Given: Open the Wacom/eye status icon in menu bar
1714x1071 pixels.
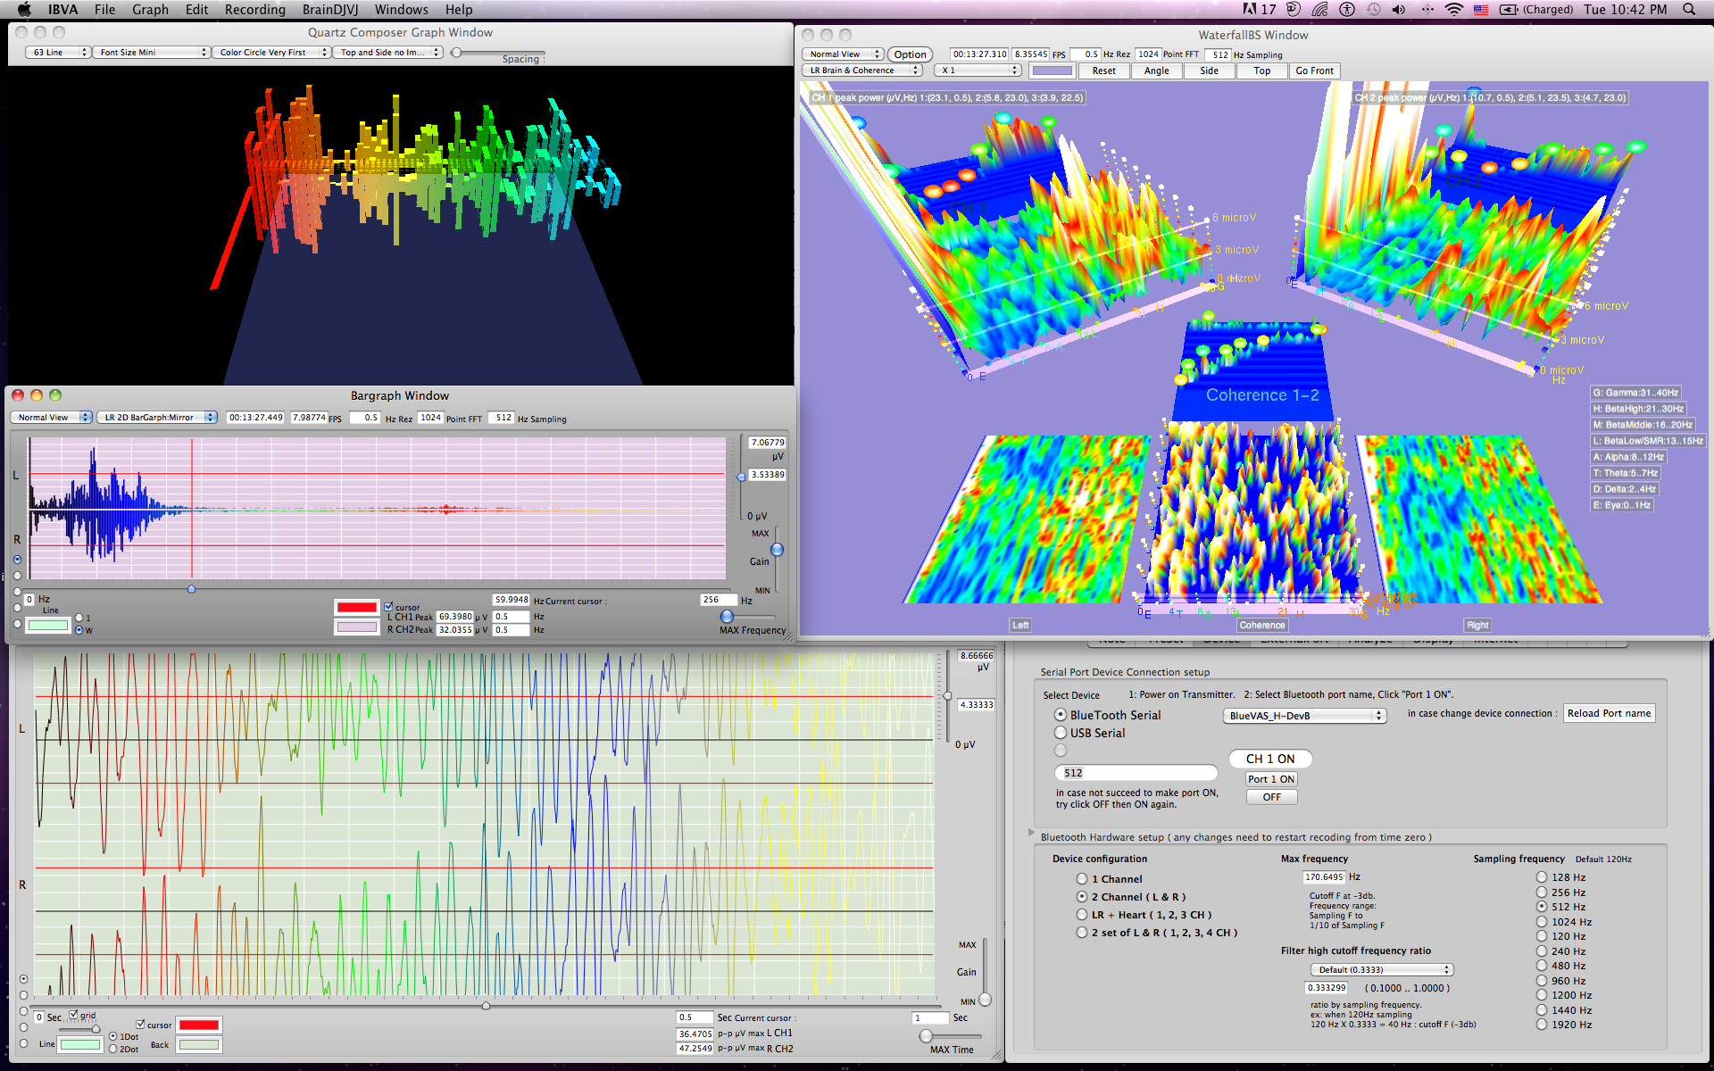Looking at the screenshot, I should point(1294,10).
